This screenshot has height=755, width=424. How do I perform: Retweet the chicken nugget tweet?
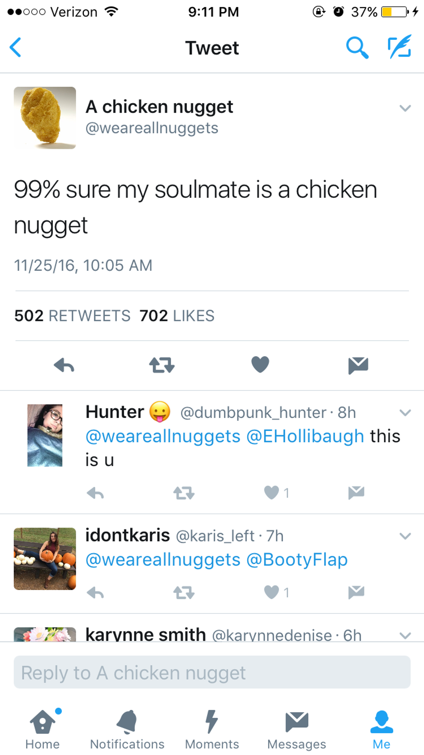click(x=162, y=365)
